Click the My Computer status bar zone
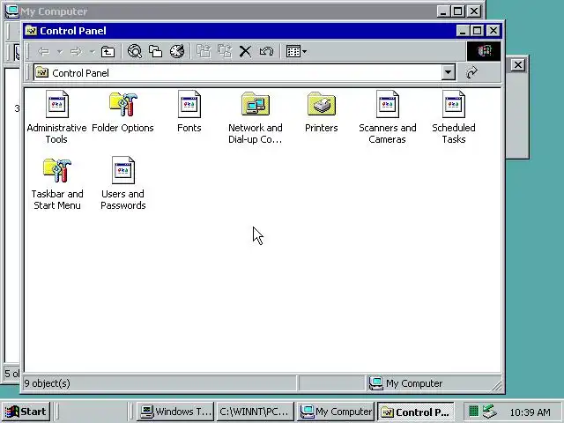The width and height of the screenshot is (564, 423). click(432, 383)
